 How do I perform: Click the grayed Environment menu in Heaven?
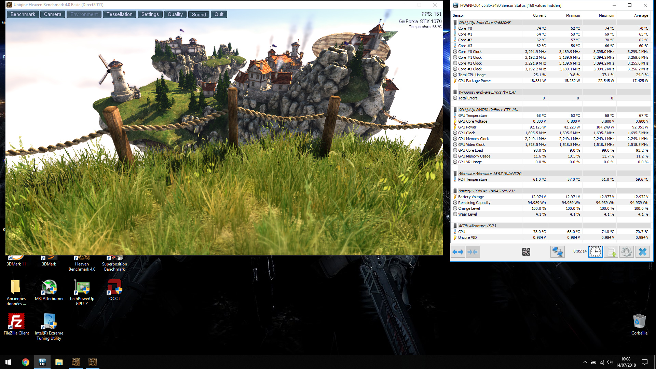tap(84, 14)
